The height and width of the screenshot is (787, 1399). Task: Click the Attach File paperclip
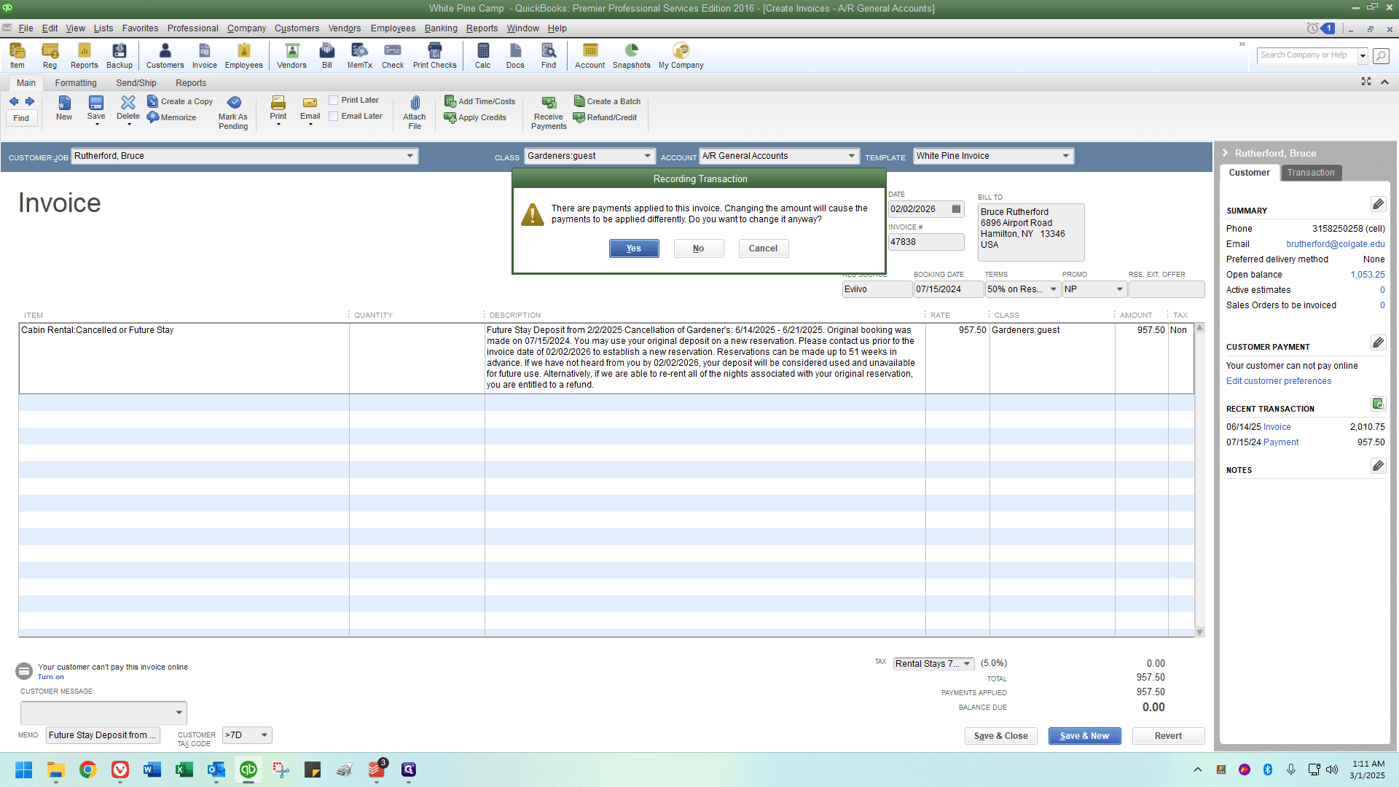tap(415, 112)
